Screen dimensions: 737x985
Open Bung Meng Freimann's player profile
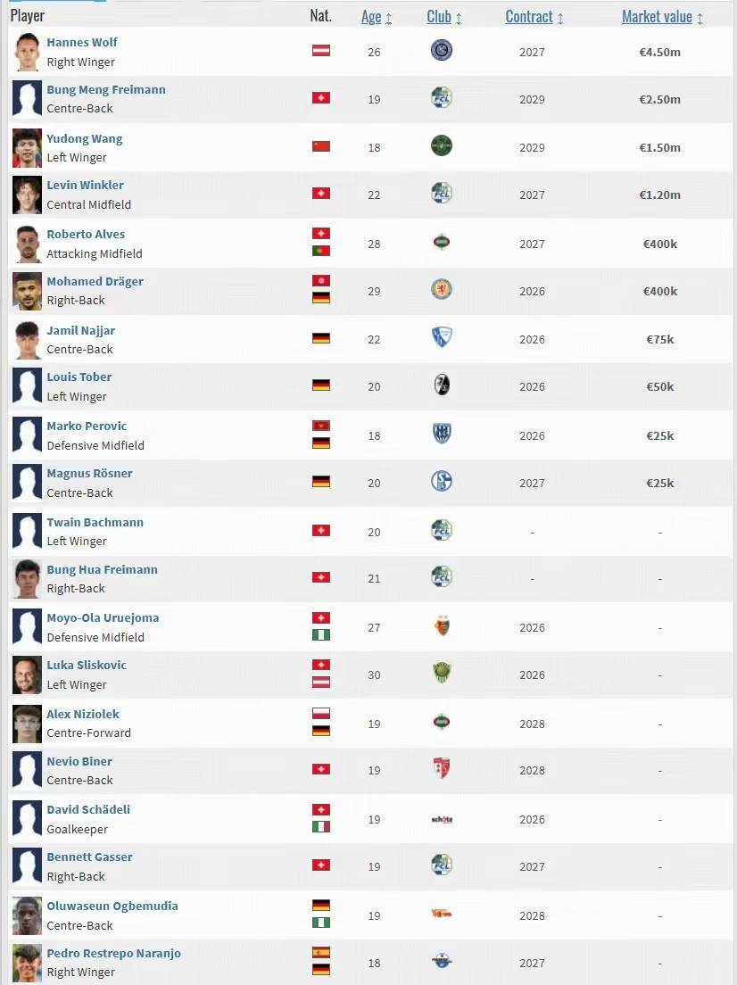105,89
